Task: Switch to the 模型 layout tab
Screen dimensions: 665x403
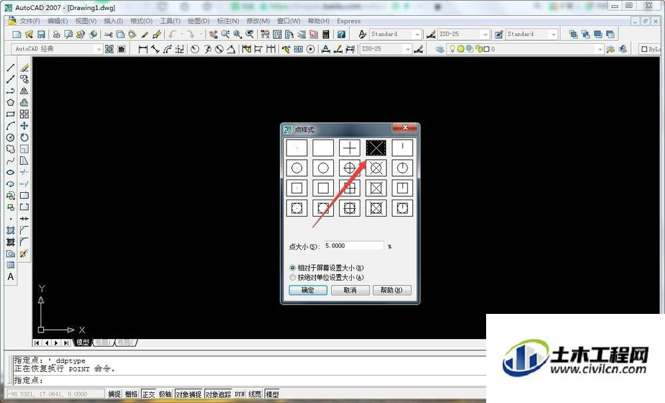Action: pyautogui.click(x=82, y=342)
